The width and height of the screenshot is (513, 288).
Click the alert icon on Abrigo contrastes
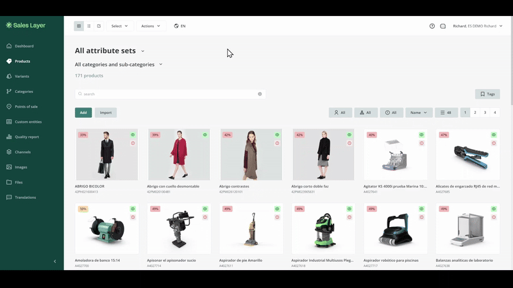(277, 143)
